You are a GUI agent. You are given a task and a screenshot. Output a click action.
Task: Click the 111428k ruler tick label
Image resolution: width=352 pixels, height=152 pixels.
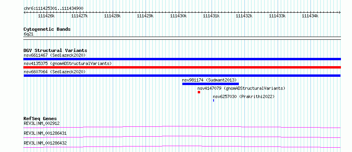tap(112, 16)
